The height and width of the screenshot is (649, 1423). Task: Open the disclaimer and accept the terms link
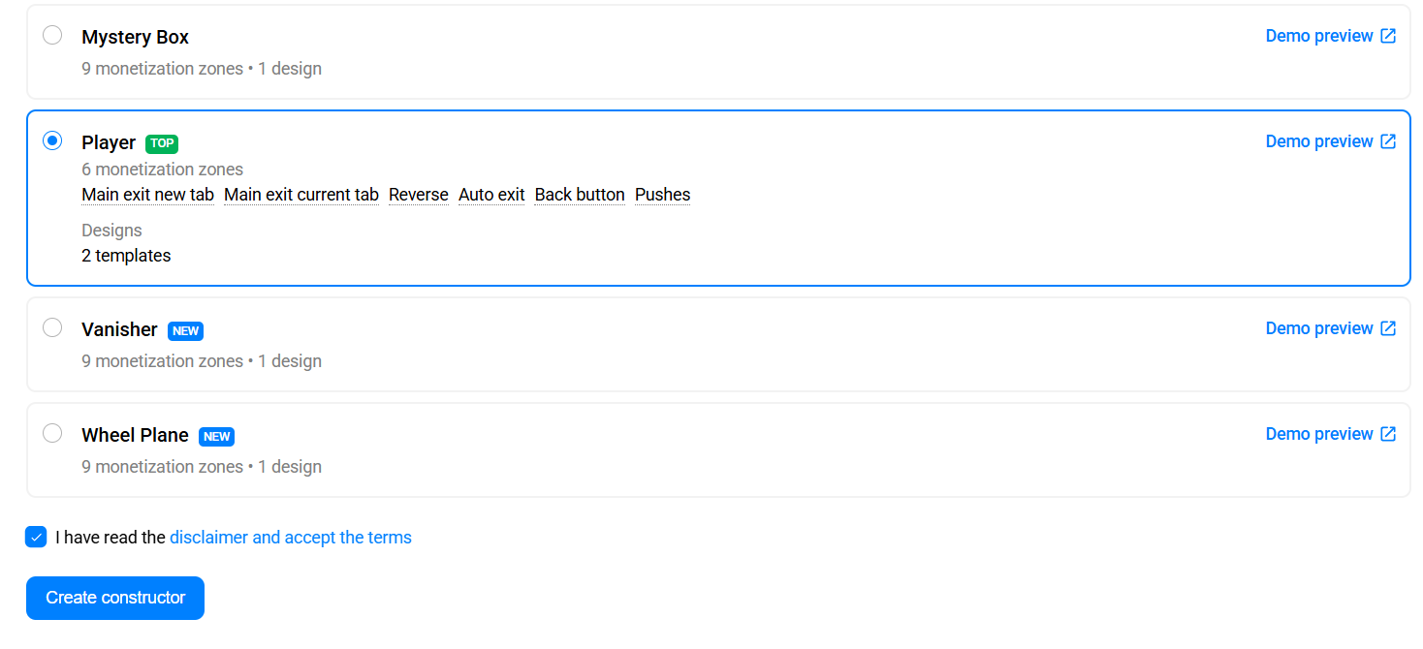click(291, 538)
